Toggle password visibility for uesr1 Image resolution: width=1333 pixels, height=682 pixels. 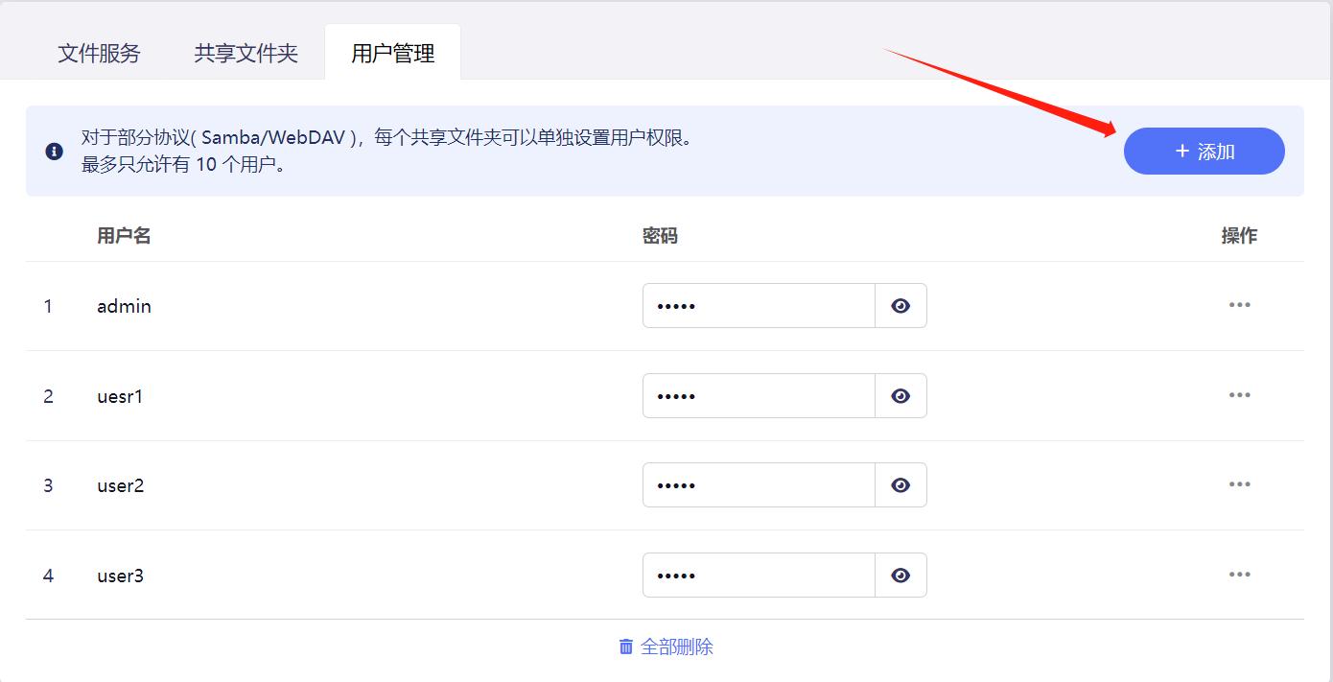coord(900,395)
